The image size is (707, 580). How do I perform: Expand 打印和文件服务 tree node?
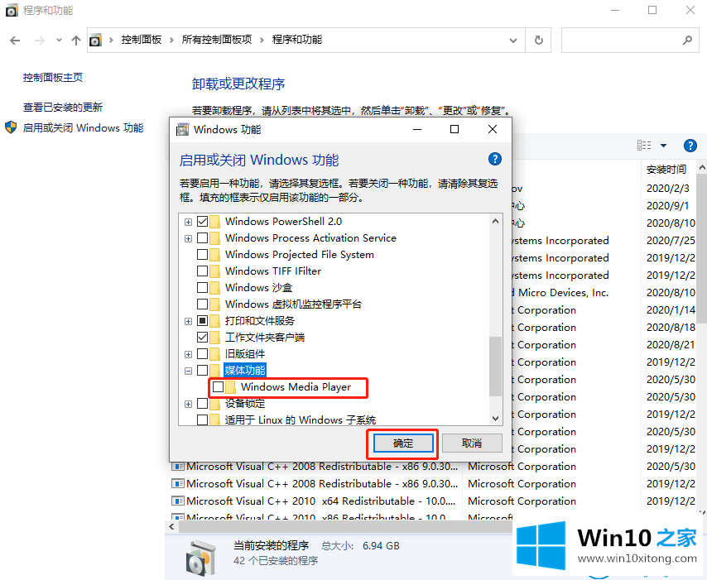pyautogui.click(x=188, y=321)
